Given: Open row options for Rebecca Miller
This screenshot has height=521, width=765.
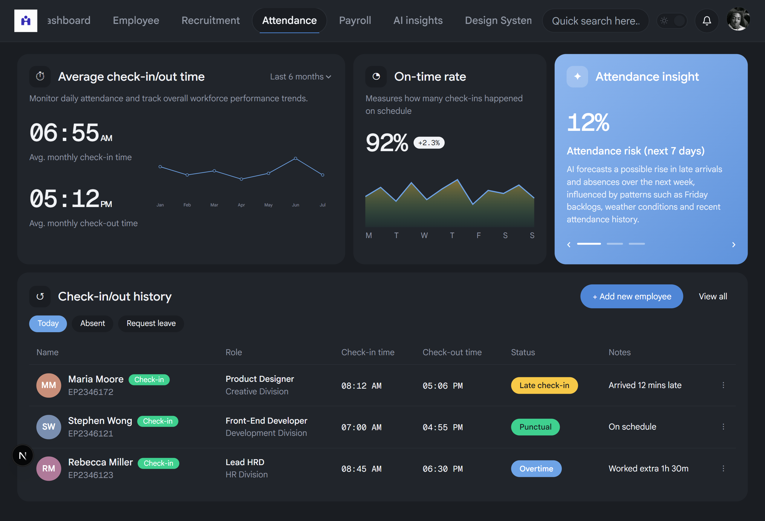Looking at the screenshot, I should pos(723,468).
